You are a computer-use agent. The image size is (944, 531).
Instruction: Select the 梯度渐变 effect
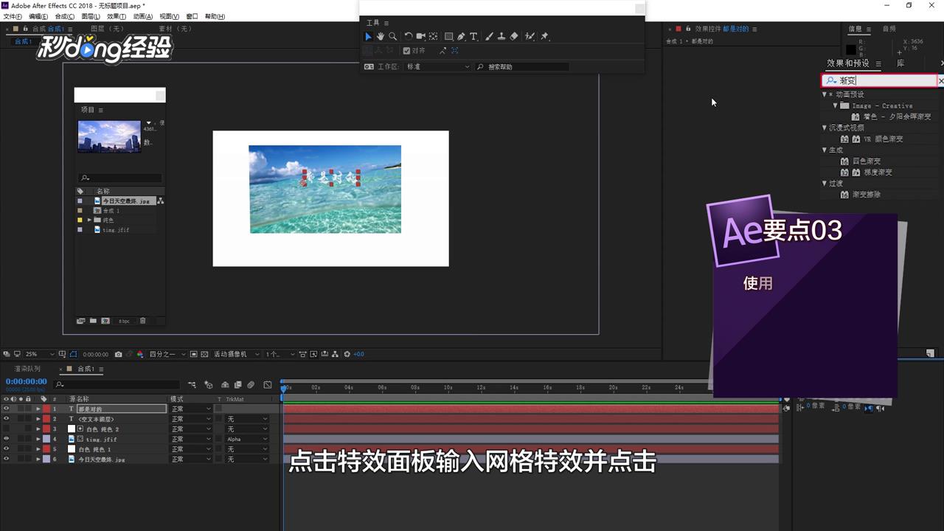coord(878,172)
